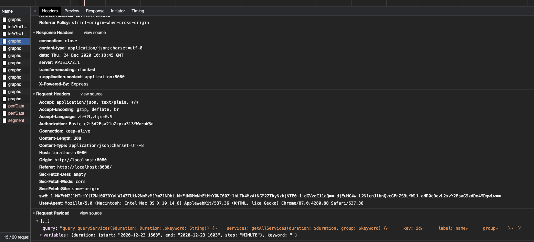The image size is (534, 242).
Task: Click the Sec-Fetch-Dest: empty header
Action: click(x=63, y=174)
